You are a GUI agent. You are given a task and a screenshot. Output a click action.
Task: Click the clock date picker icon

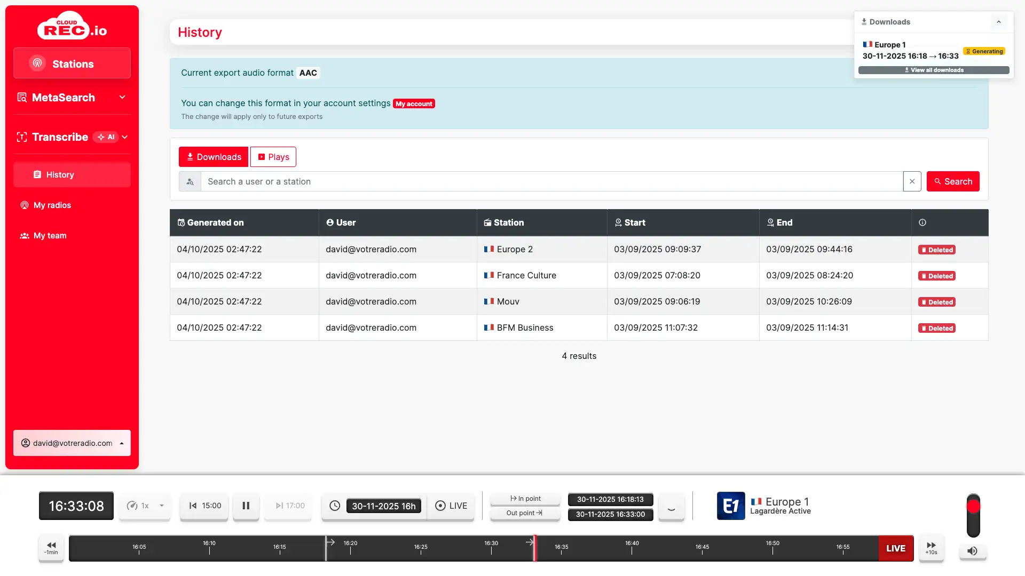pyautogui.click(x=335, y=506)
